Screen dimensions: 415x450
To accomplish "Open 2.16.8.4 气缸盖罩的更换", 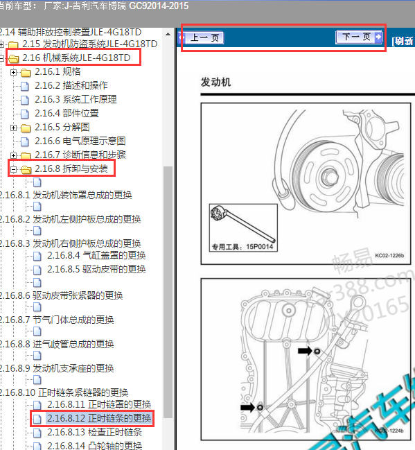I will point(96,255).
